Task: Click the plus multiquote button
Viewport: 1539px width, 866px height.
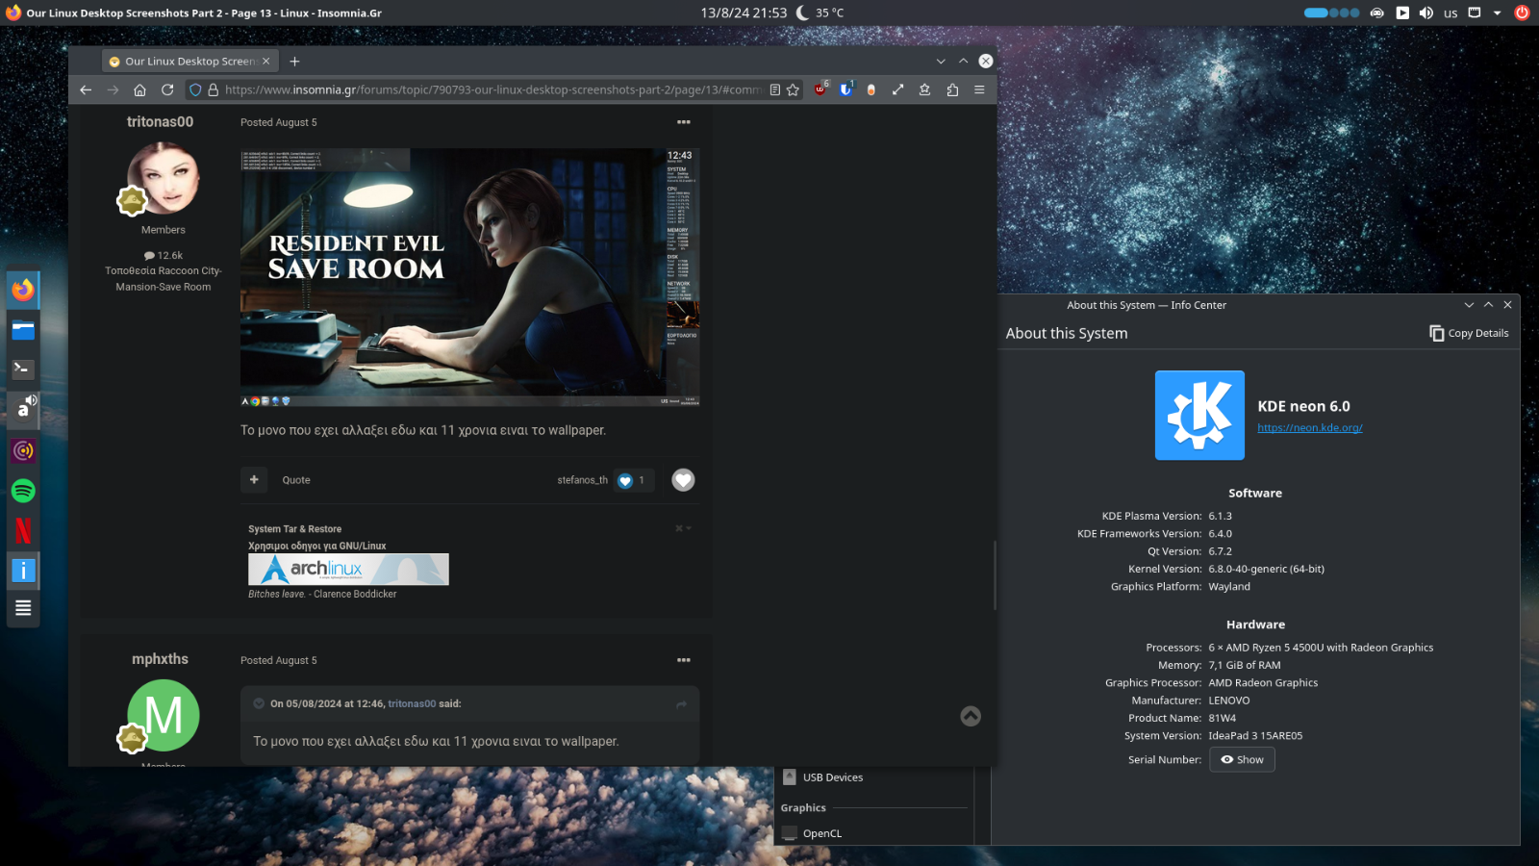Action: (254, 479)
